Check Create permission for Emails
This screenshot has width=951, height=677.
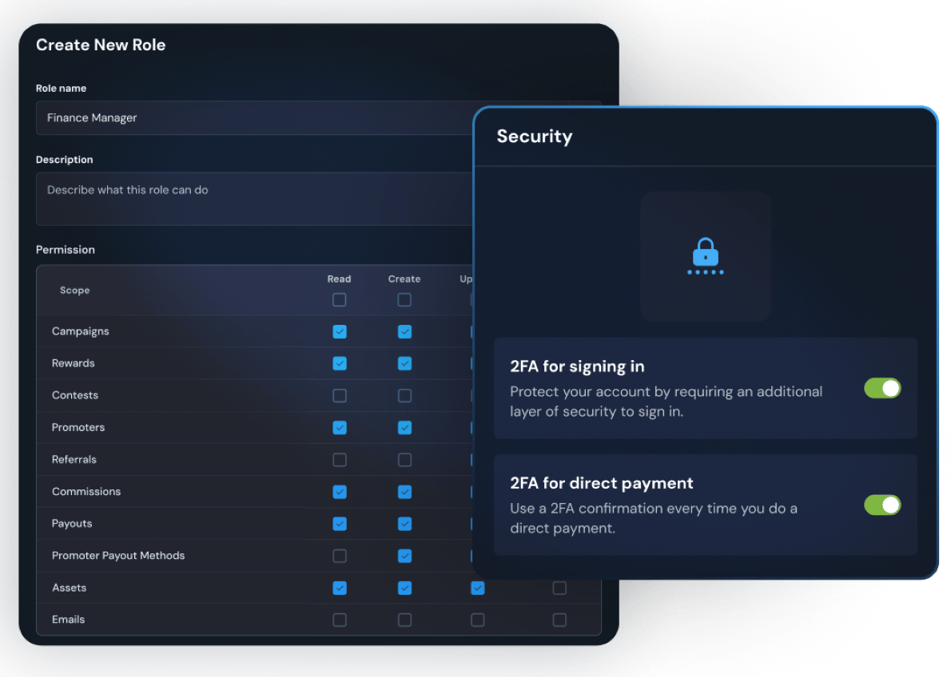tap(404, 620)
